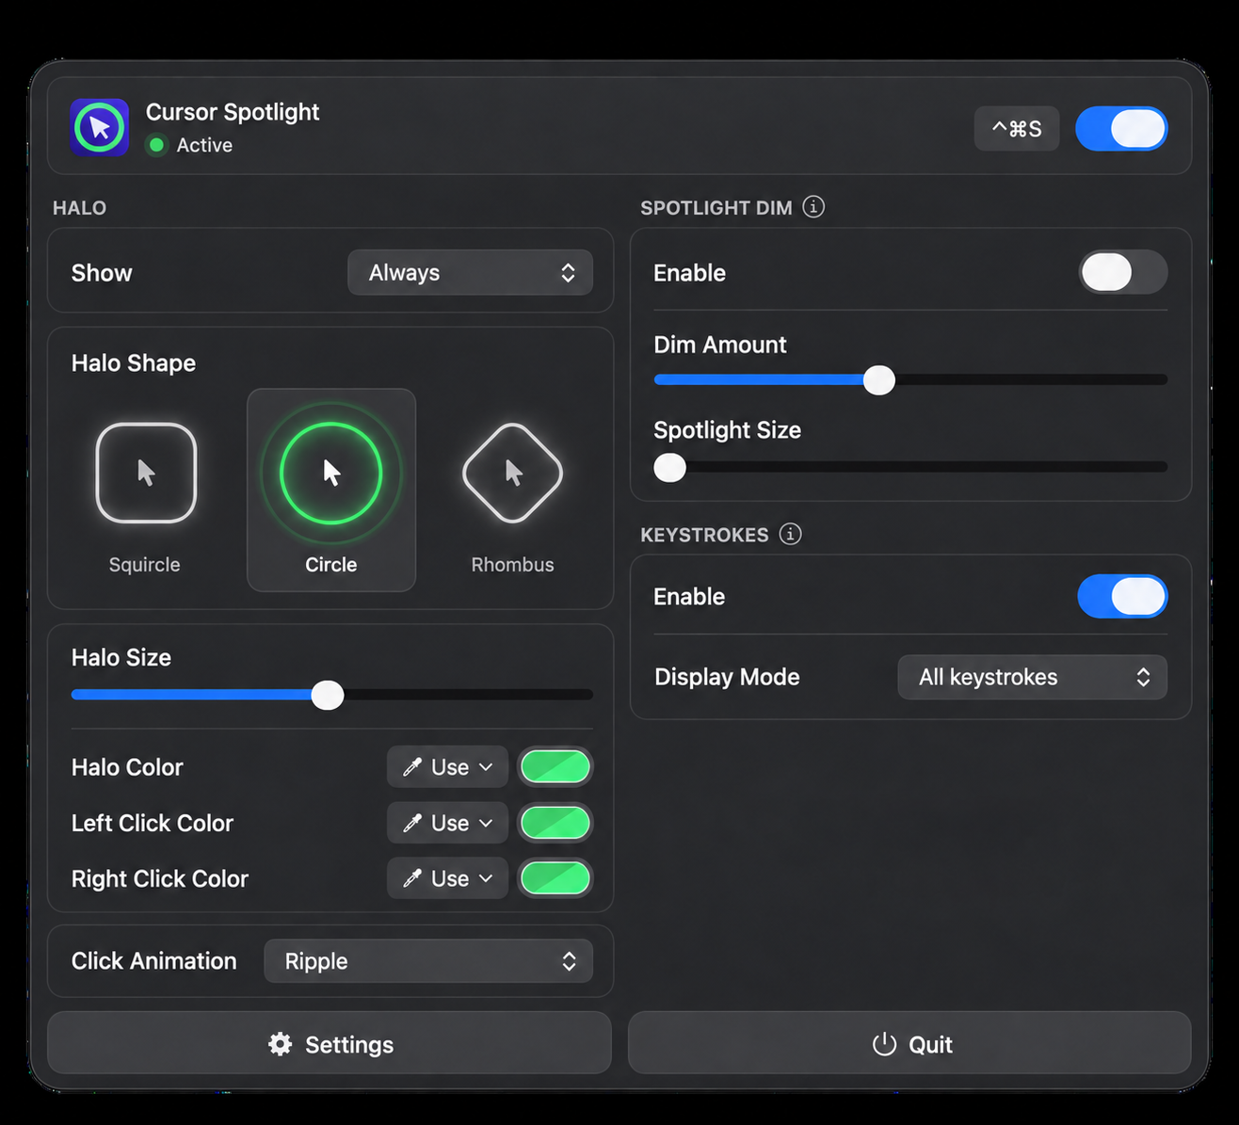Open the Show dropdown set to Always
The height and width of the screenshot is (1125, 1239).
[x=470, y=273]
